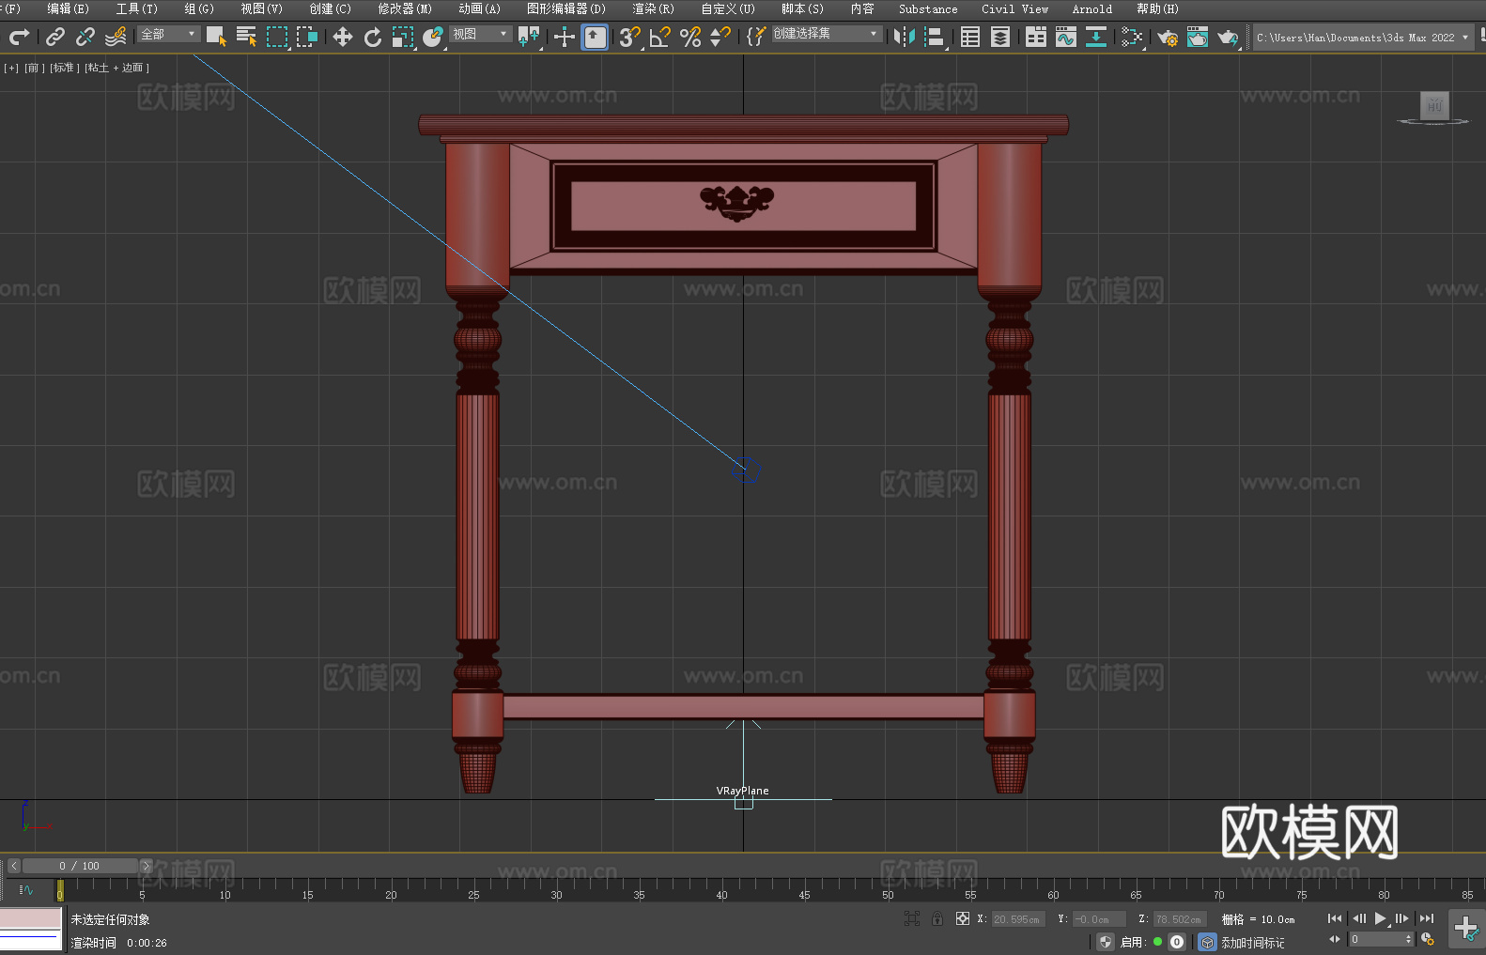This screenshot has width=1486, height=955.
Task: Open the 编辑(E) menu
Action: 68,8
